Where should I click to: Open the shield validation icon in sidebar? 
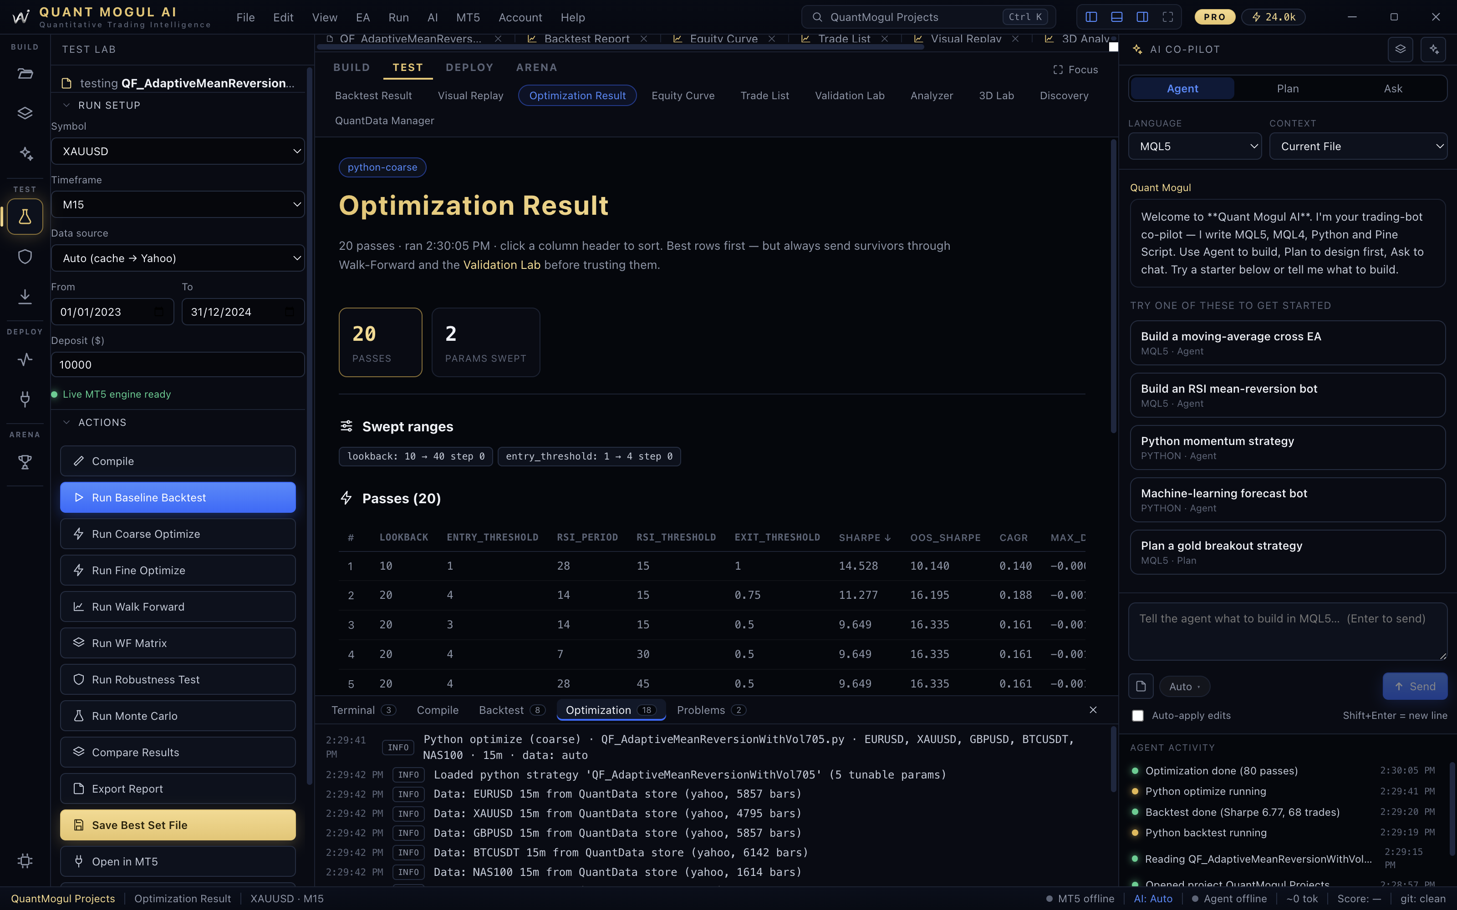point(25,256)
